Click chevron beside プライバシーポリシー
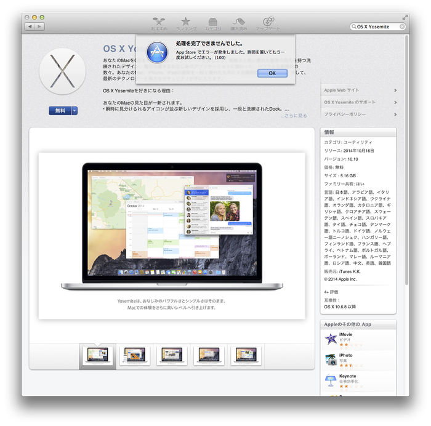The height and width of the screenshot is (426, 431). click(x=395, y=115)
